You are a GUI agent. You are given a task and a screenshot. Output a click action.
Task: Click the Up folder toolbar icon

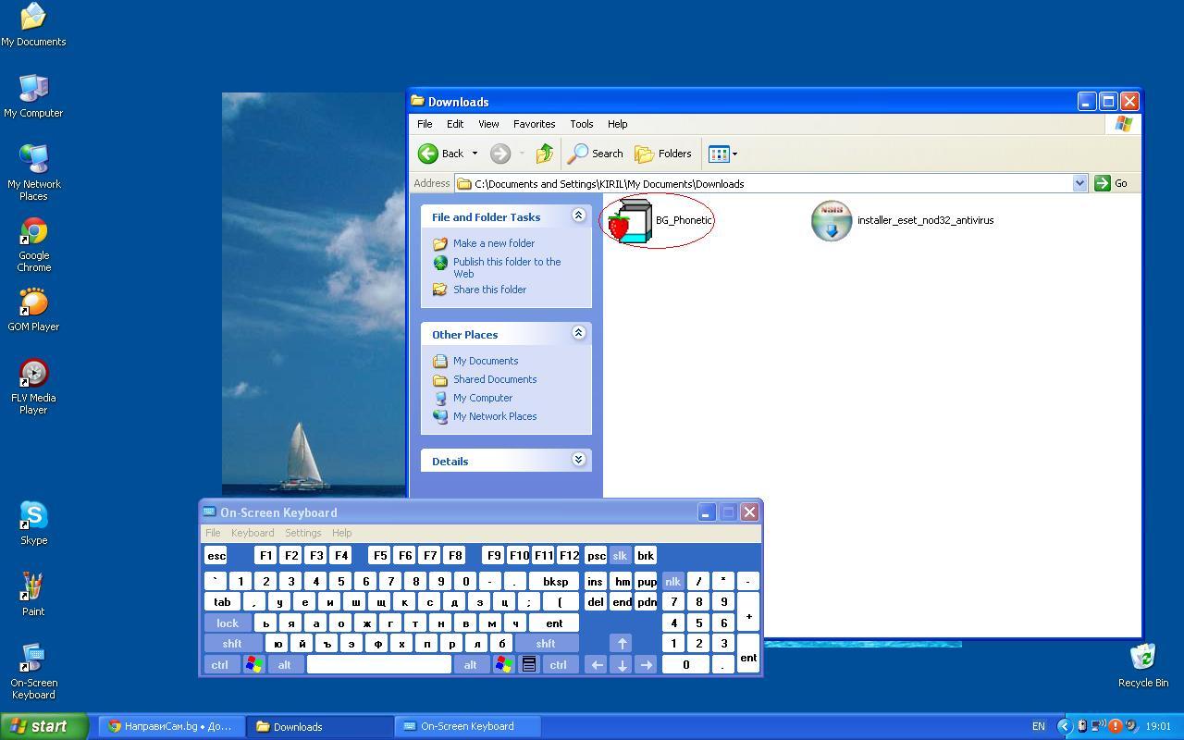(x=544, y=154)
